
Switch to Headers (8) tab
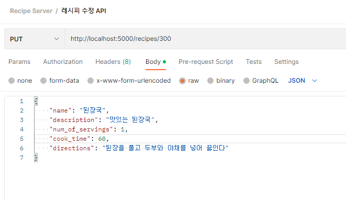[x=113, y=62]
